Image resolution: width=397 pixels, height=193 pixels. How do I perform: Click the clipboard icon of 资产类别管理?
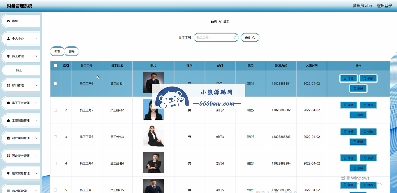8,138
